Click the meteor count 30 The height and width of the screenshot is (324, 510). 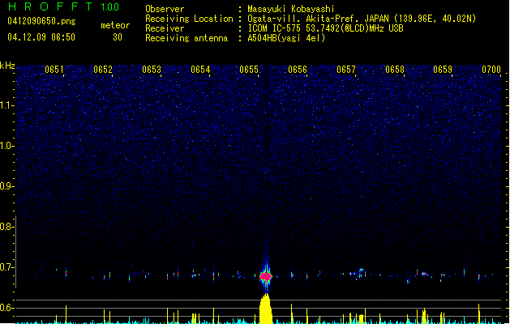(118, 37)
